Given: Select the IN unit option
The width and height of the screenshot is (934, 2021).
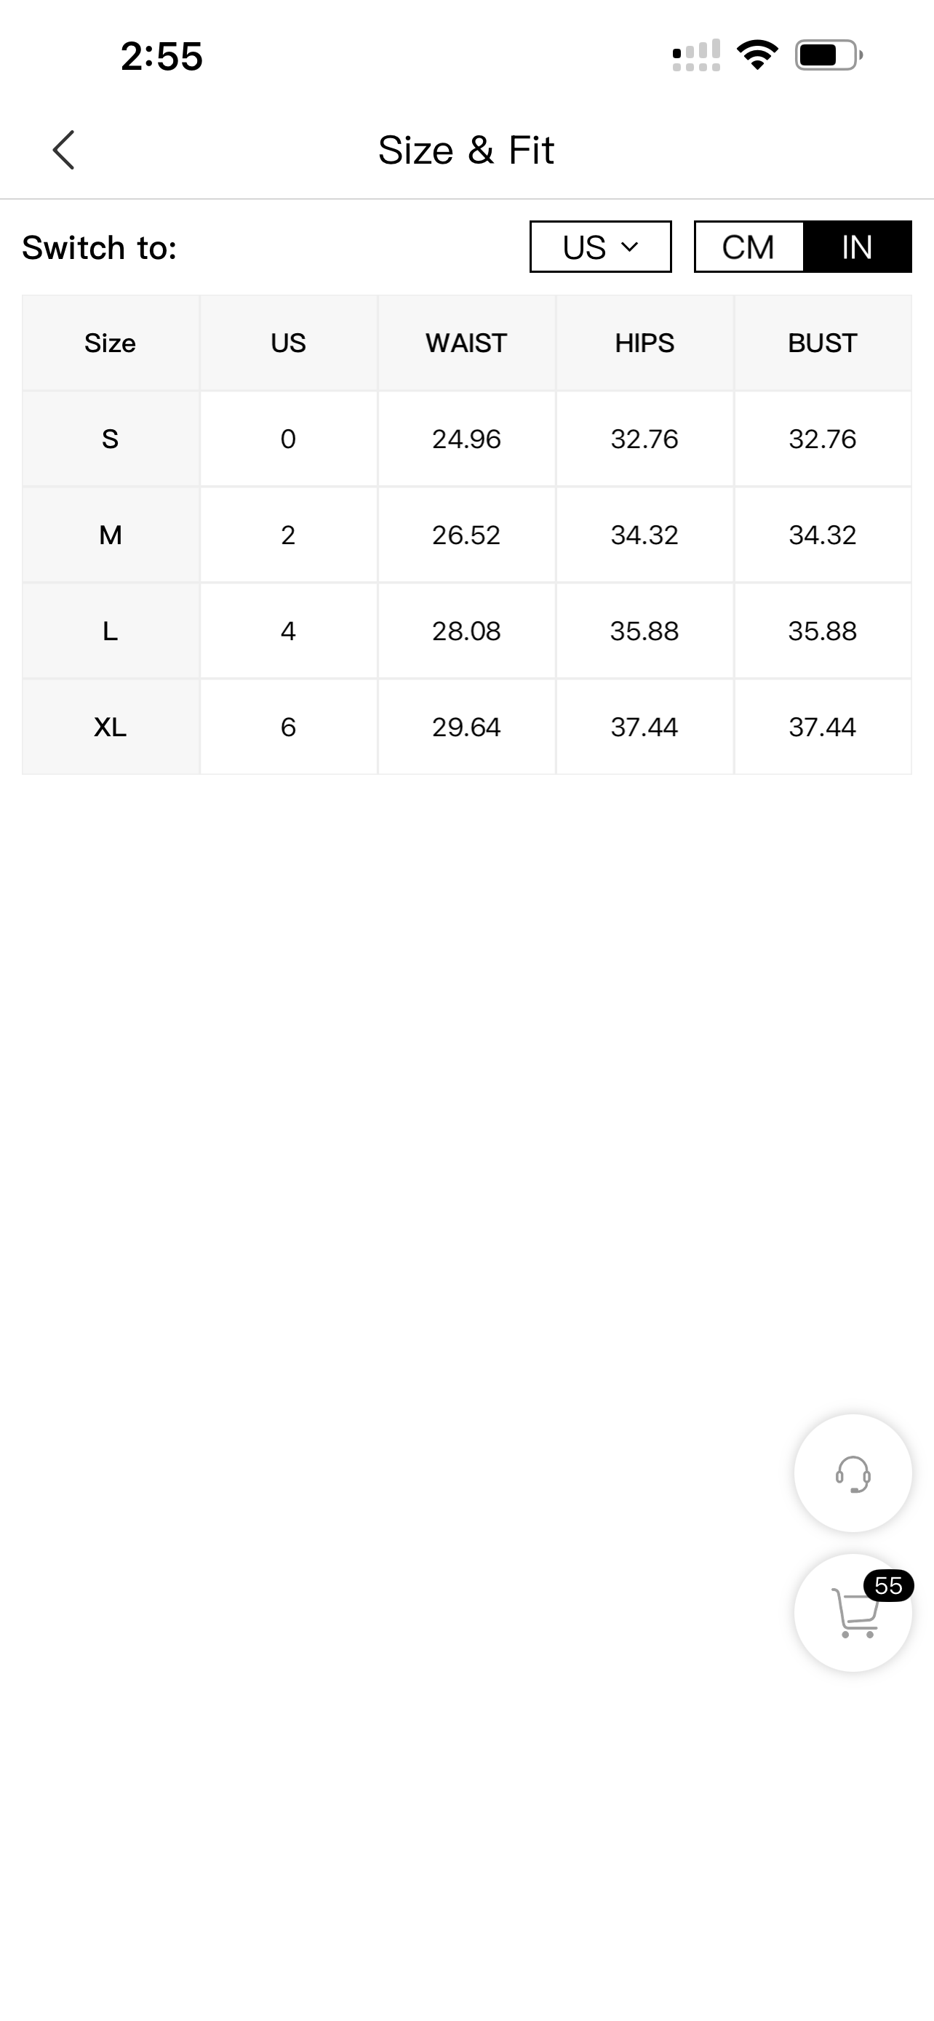Looking at the screenshot, I should [x=857, y=247].
